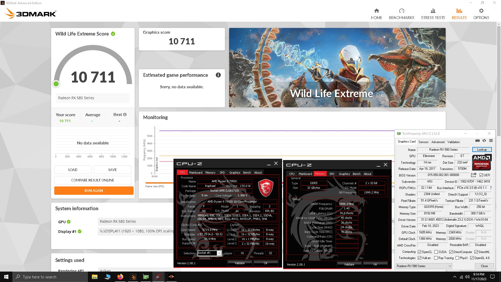Open GPU-Z hamburger menu icon
This screenshot has width=501, height=282.
(x=491, y=141)
